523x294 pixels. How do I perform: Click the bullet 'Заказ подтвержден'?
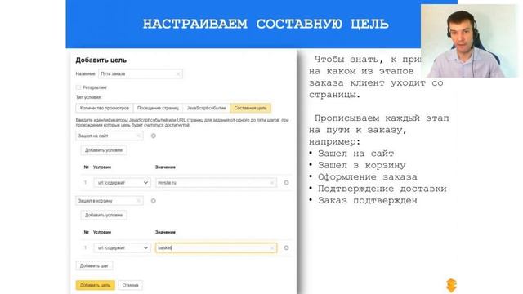pyautogui.click(x=367, y=201)
